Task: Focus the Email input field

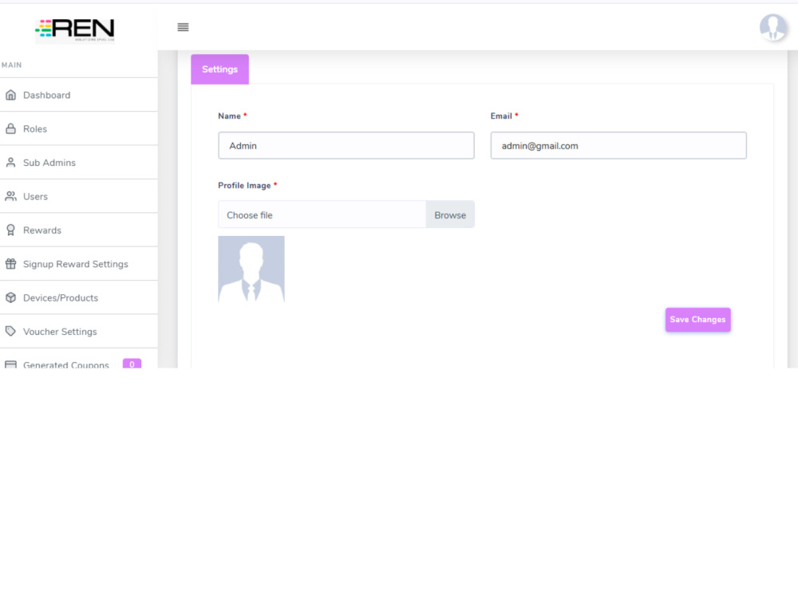Action: (x=618, y=146)
